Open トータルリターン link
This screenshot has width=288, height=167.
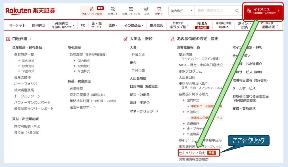click(27, 96)
